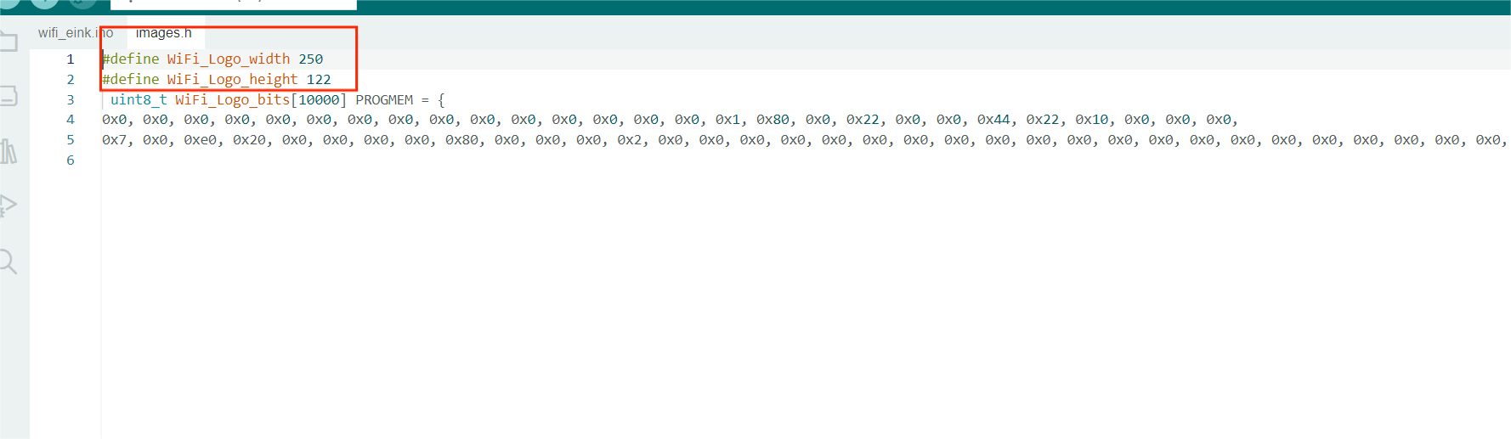Place cursor on WiFi_Logo_width identifier
The width and height of the screenshot is (1511, 439).
coord(228,59)
